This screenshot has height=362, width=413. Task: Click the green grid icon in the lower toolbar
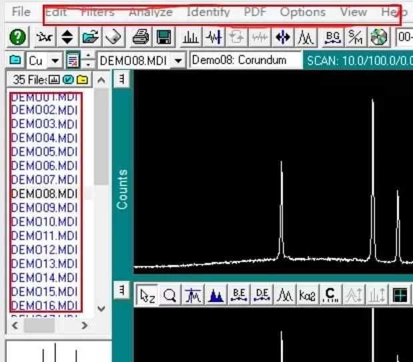(x=400, y=295)
